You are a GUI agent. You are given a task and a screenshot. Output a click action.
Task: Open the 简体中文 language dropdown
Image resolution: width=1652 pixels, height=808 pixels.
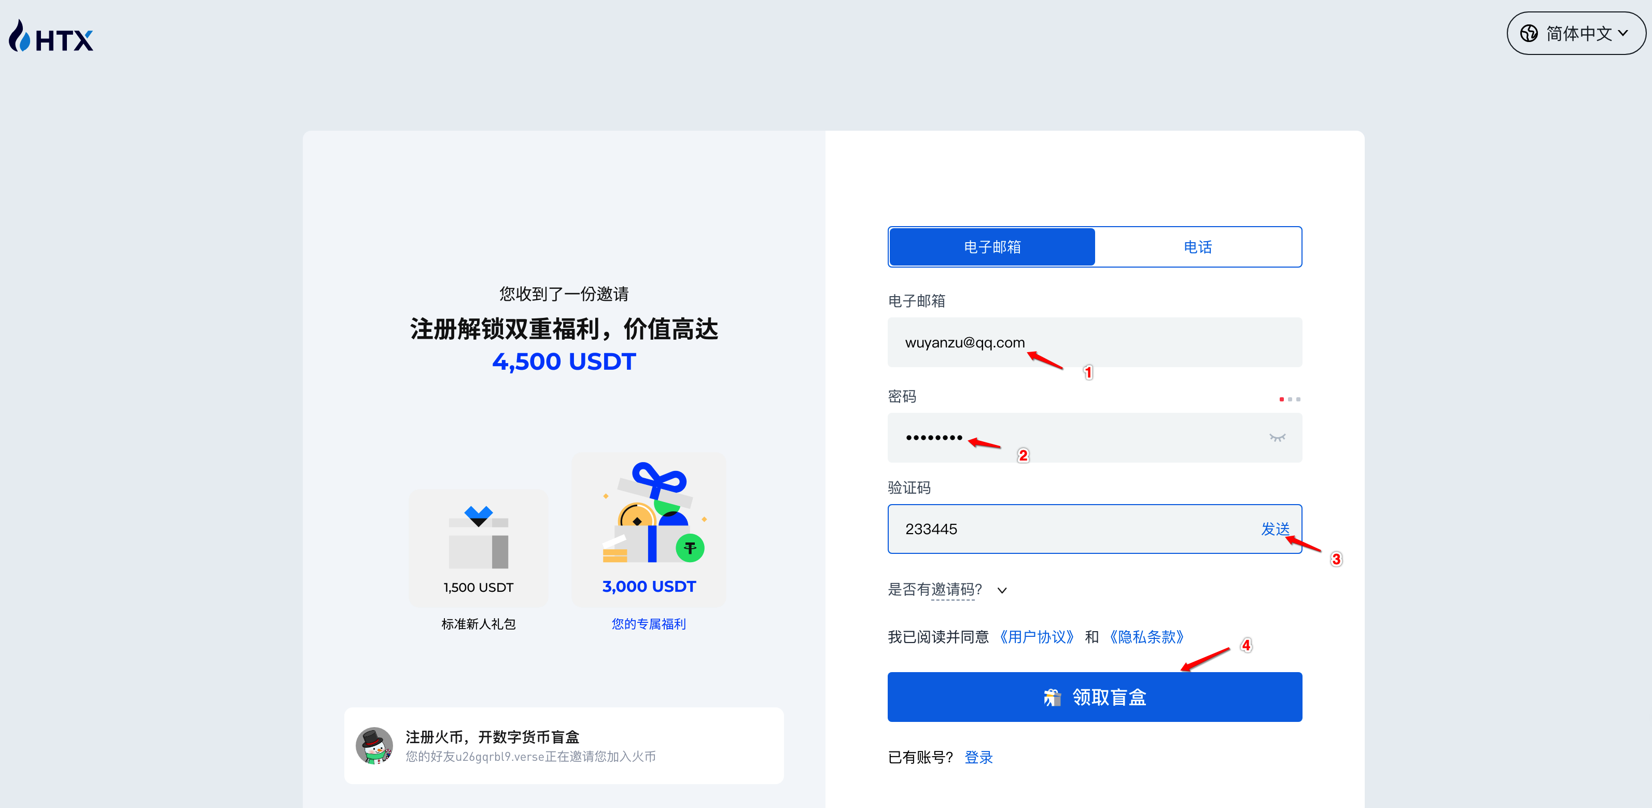tap(1576, 33)
